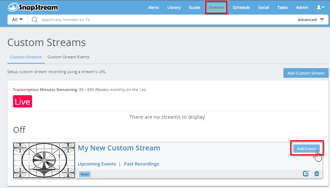Click Add Custom Stream button
Viewport: 330px width, 188px height.
pyautogui.click(x=306, y=73)
